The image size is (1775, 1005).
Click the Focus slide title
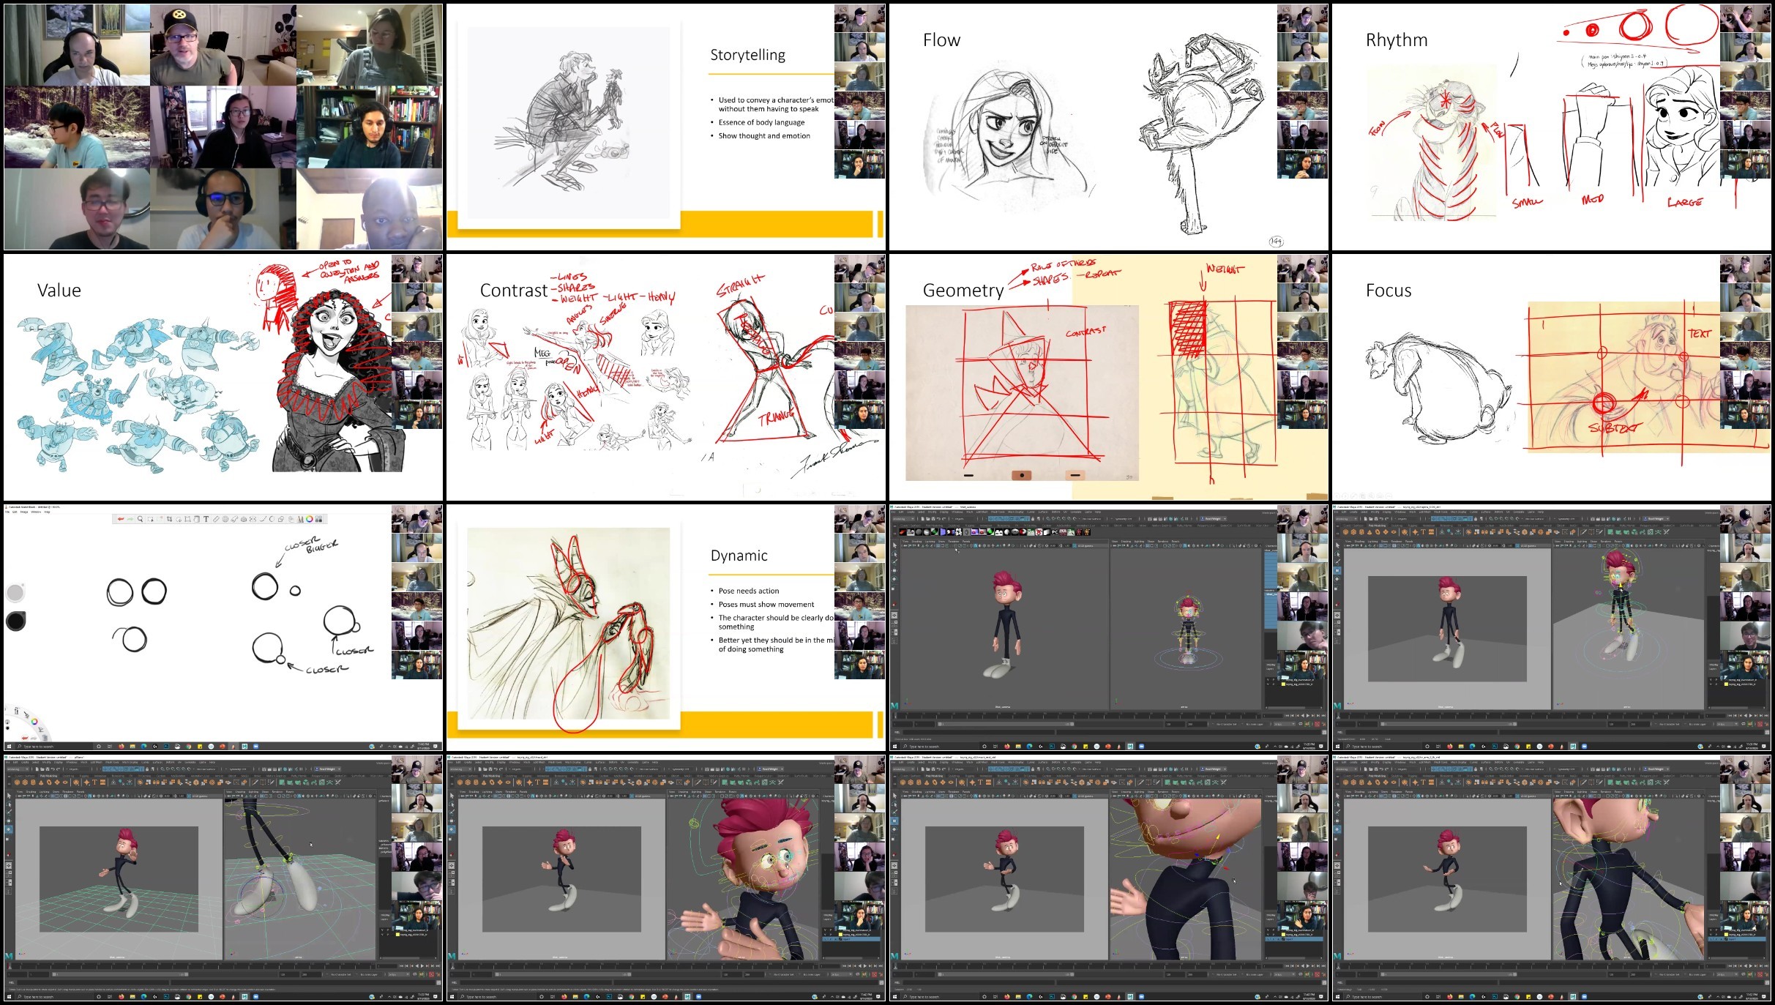[x=1389, y=291]
